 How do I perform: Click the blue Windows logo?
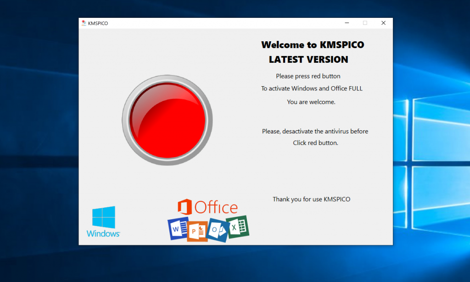(x=103, y=221)
